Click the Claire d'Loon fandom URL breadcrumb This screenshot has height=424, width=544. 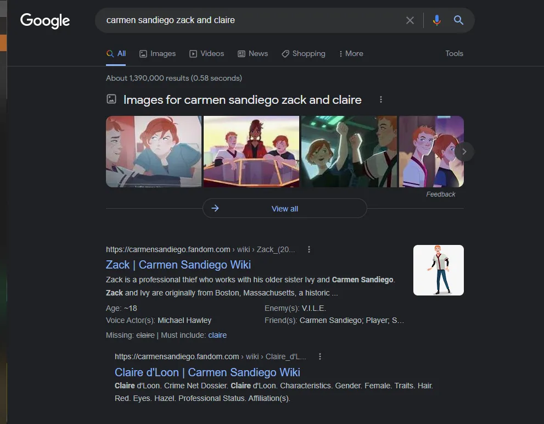click(x=210, y=356)
